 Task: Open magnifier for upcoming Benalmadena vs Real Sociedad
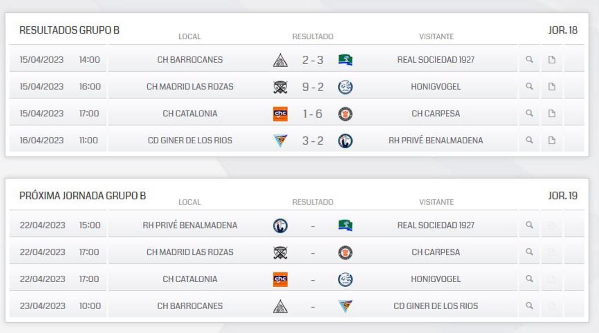click(529, 224)
